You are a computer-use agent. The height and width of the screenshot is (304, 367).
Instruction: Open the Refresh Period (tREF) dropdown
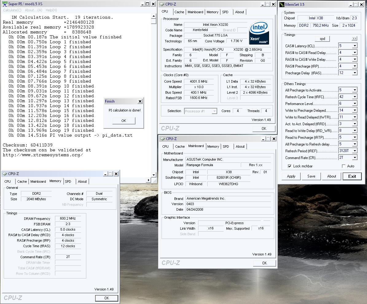355,151
